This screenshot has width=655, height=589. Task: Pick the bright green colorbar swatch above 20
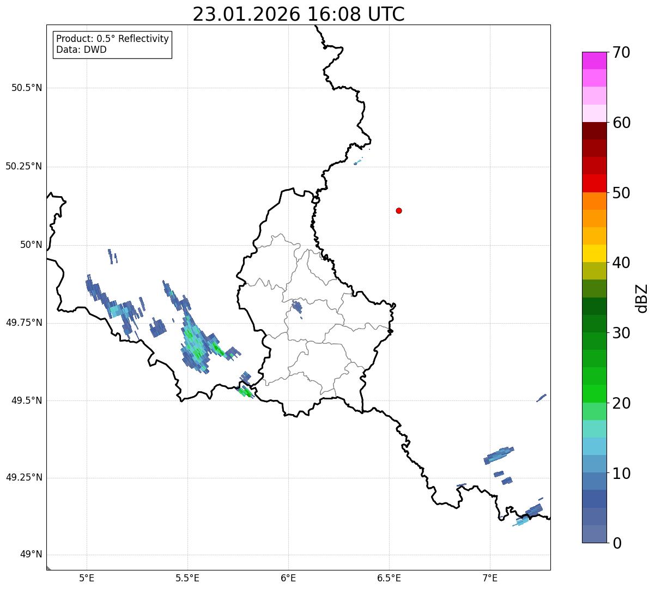[595, 394]
